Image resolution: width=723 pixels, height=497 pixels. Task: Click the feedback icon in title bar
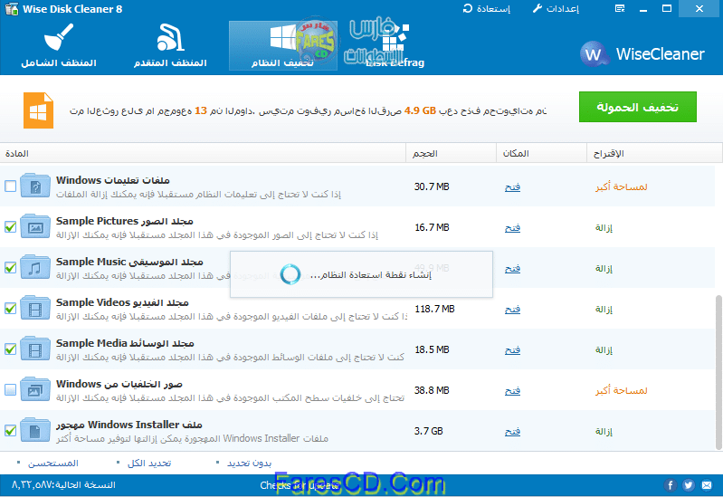[620, 9]
